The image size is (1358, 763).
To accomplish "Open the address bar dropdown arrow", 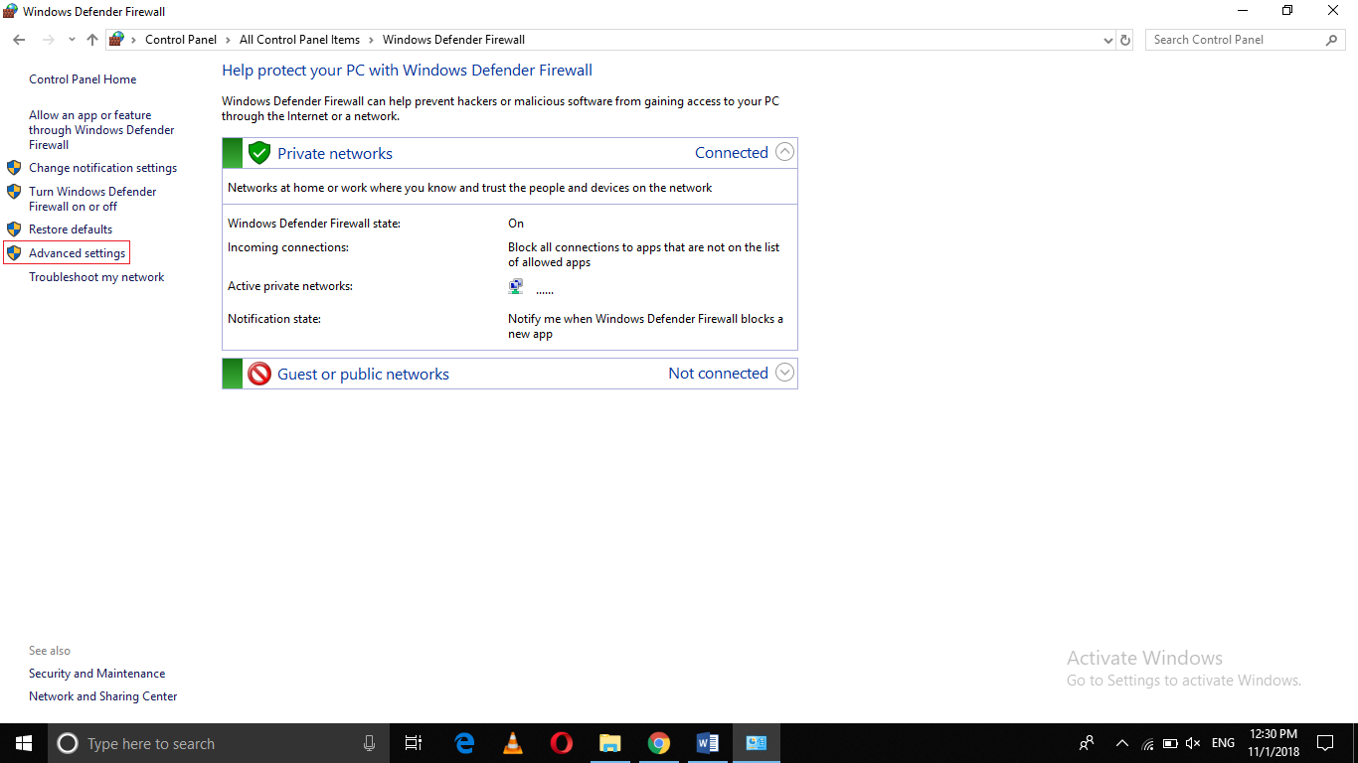I will click(x=1107, y=40).
